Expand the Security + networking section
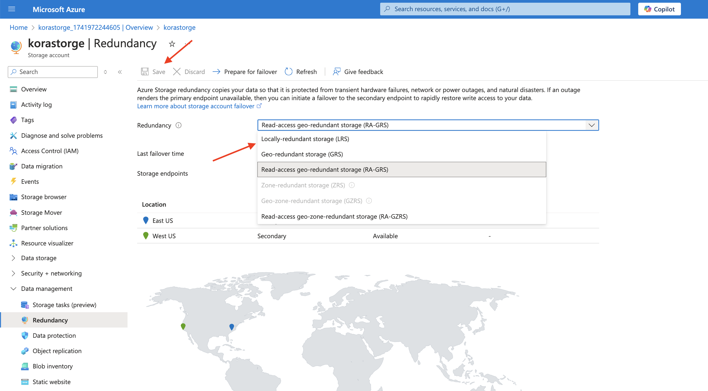This screenshot has height=391, width=708. (x=13, y=273)
